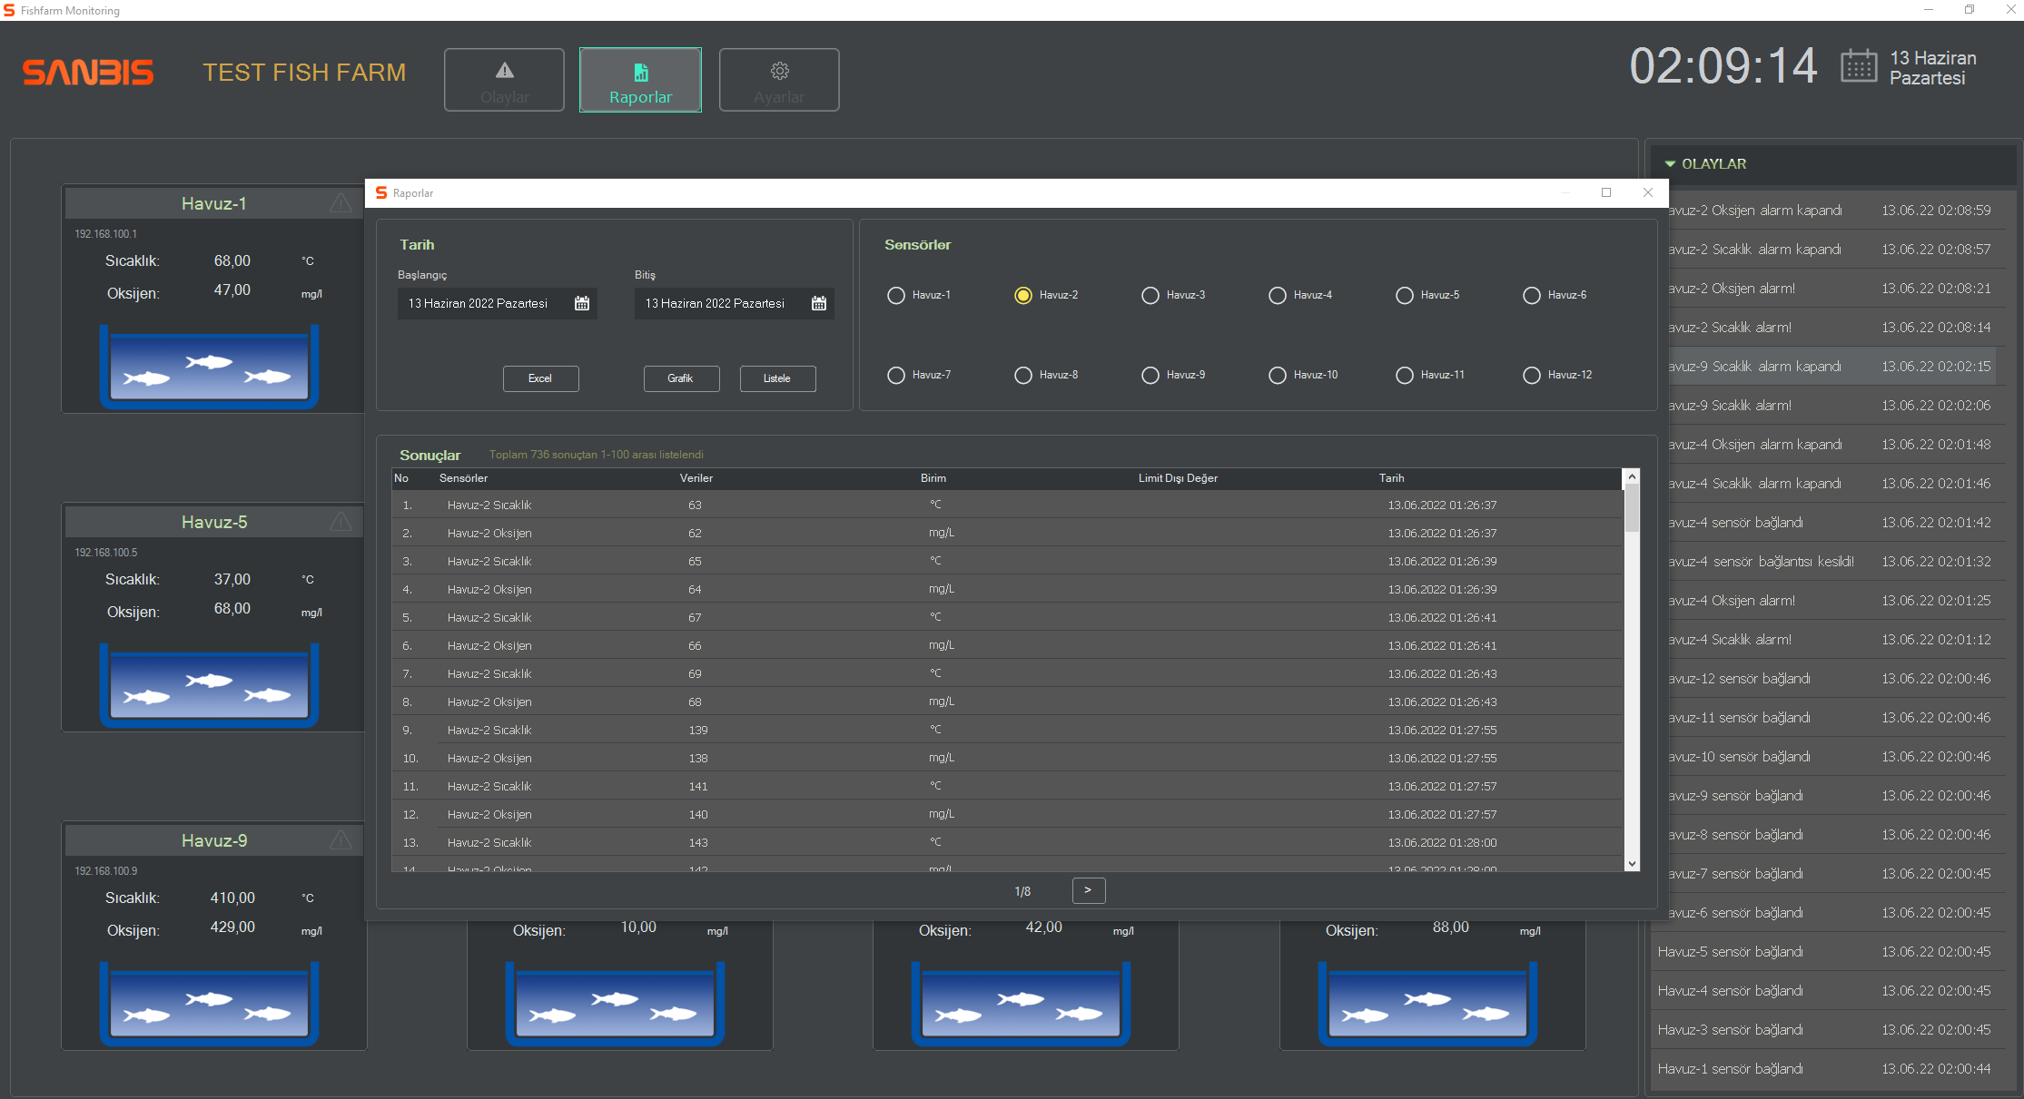This screenshot has width=2024, height=1099.
Task: Collapse the OLAYLAR panel arrow
Action: 1670,164
